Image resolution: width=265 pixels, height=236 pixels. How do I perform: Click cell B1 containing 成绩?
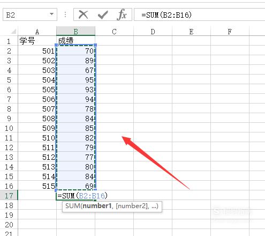point(75,41)
